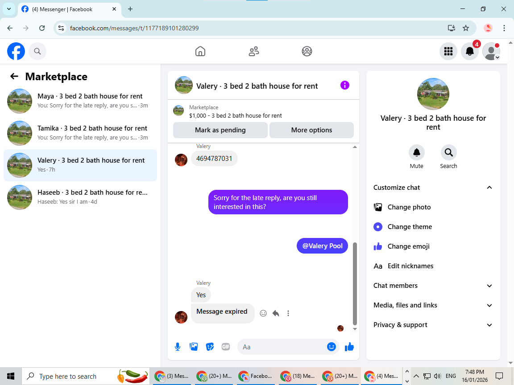Click chat scrollbar down arrow

tap(355, 329)
